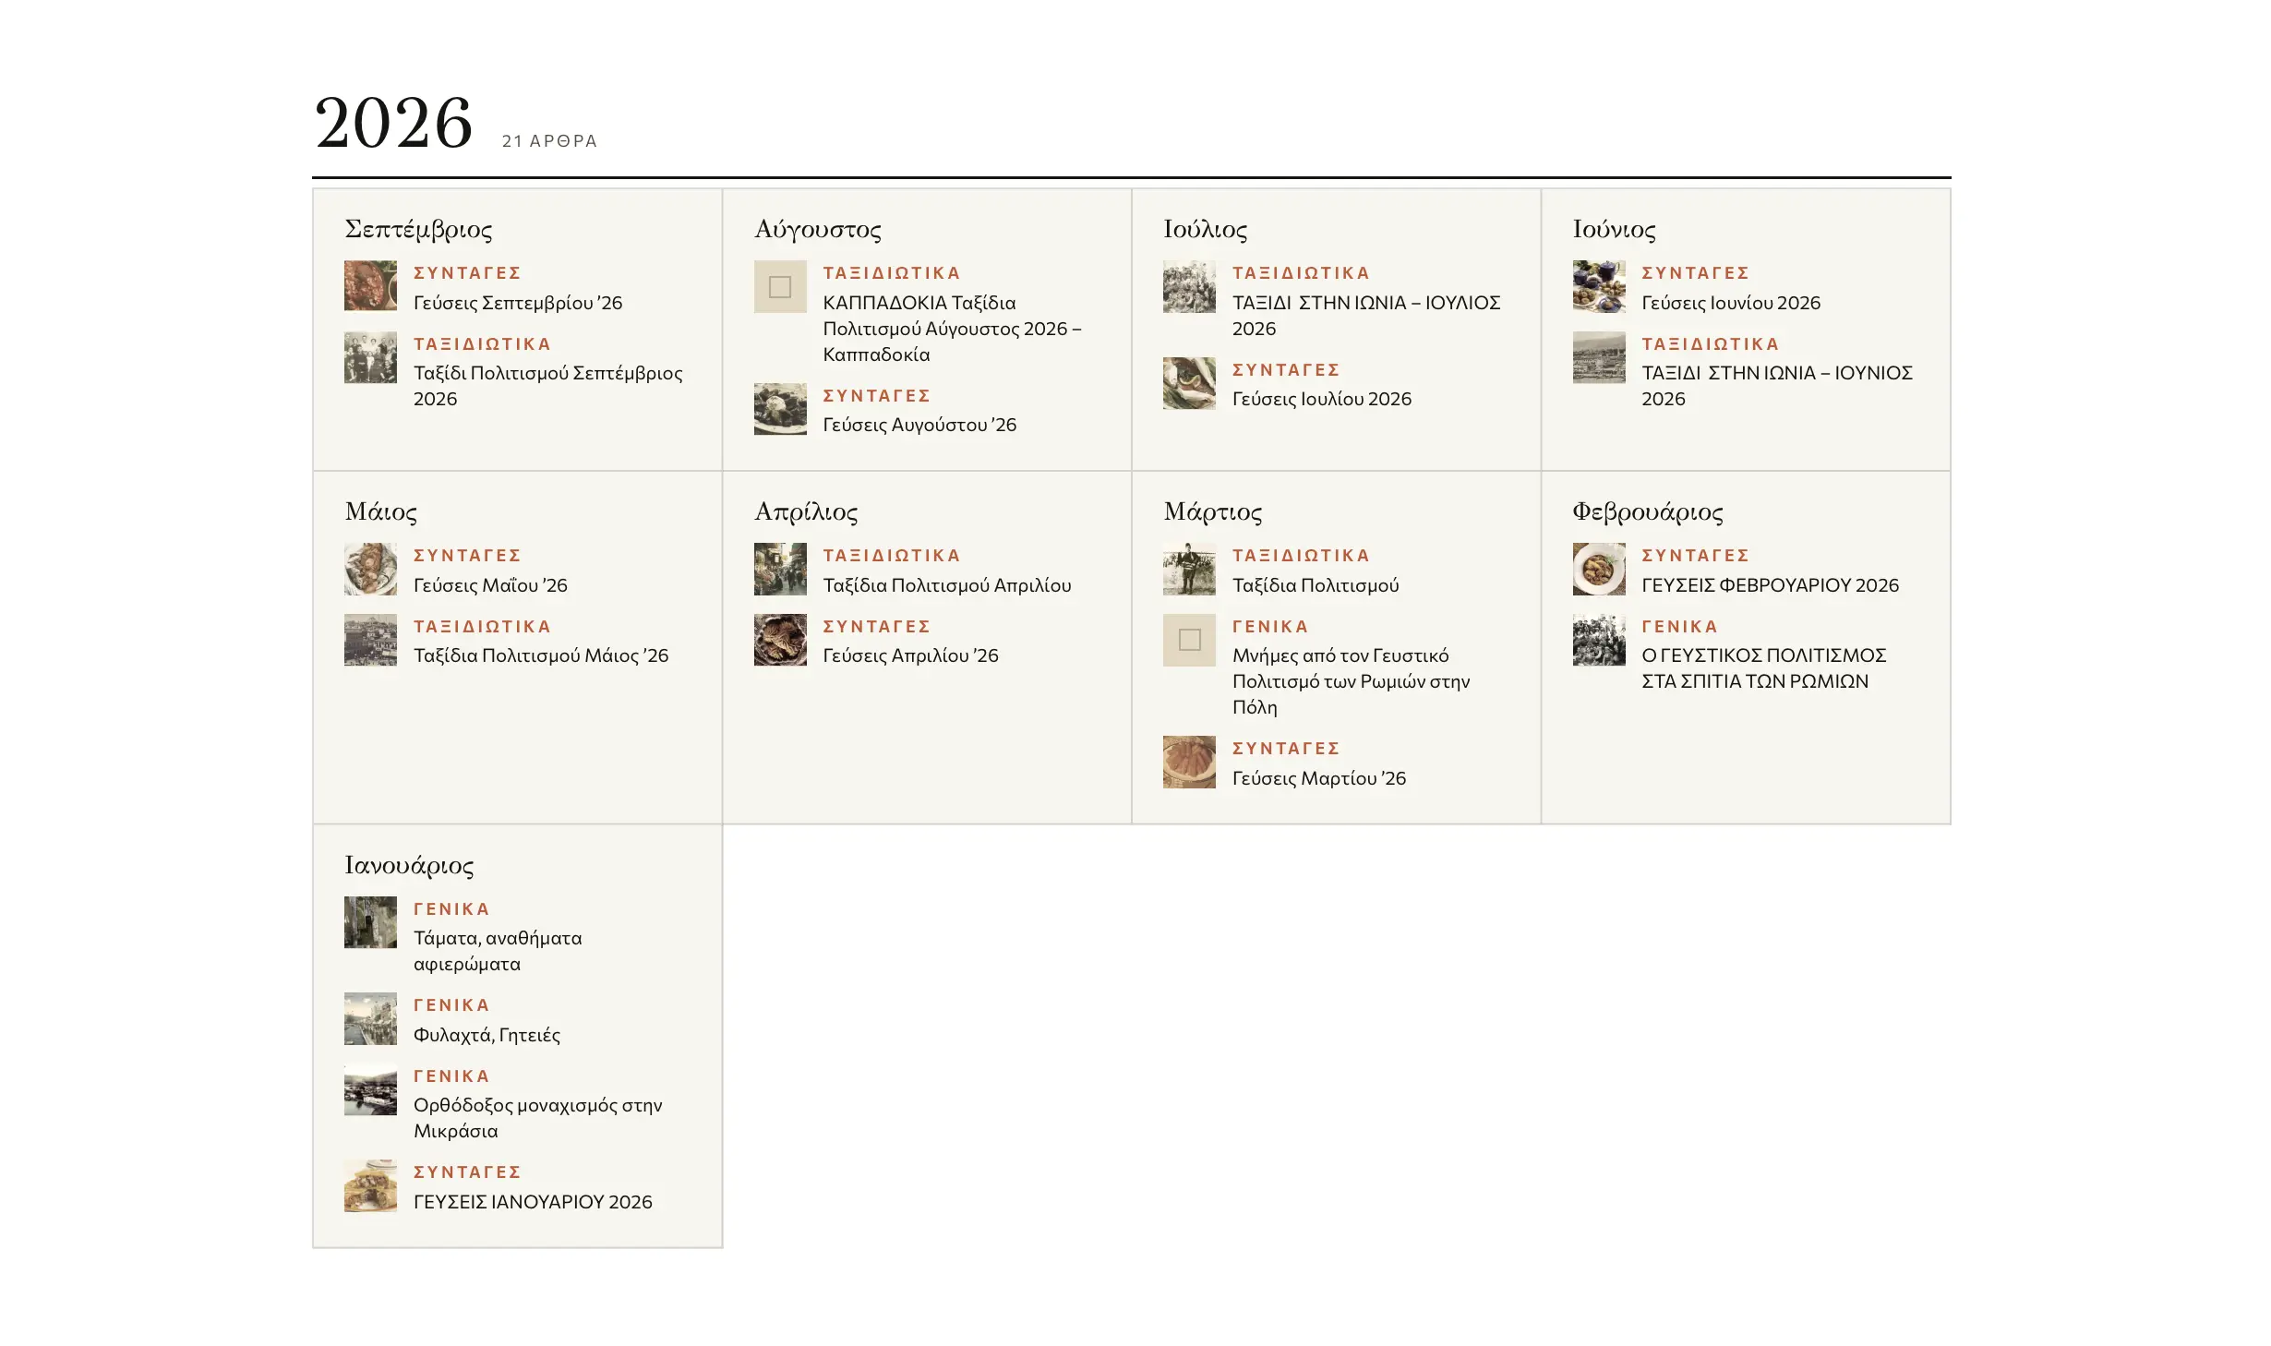Click thumbnail for Γεύσεις Σεπτεμβρίου '26
The image size is (2271, 1346).
(370, 286)
